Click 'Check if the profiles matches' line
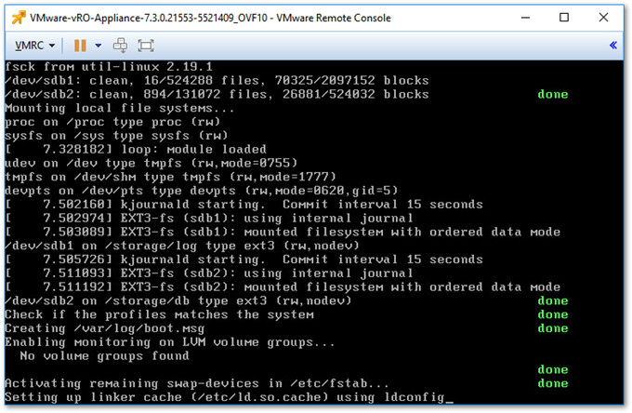 (x=159, y=314)
